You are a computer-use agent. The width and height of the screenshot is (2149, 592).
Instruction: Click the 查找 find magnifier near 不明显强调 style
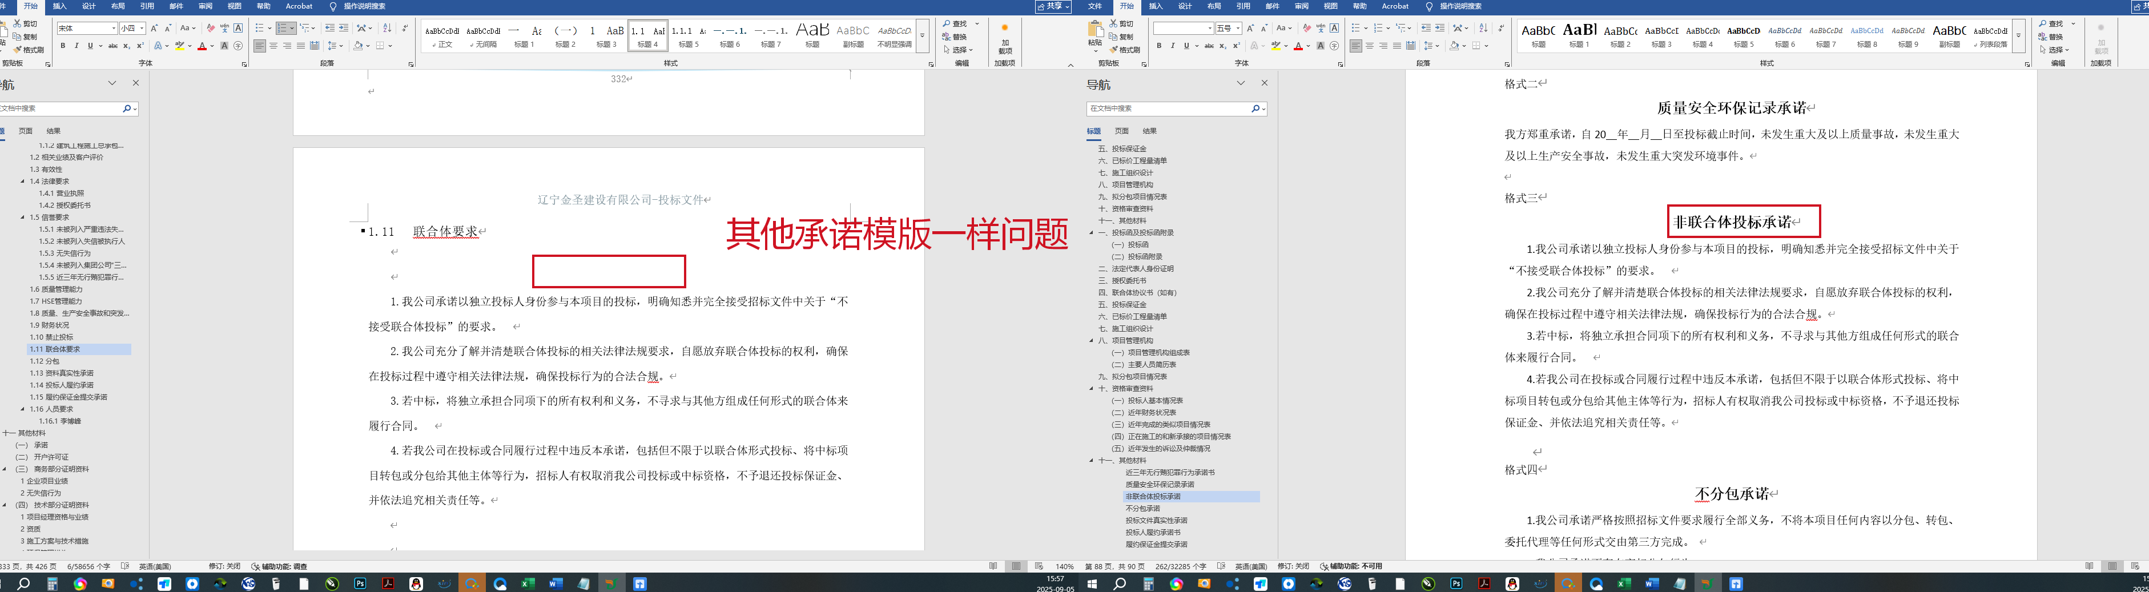point(955,23)
